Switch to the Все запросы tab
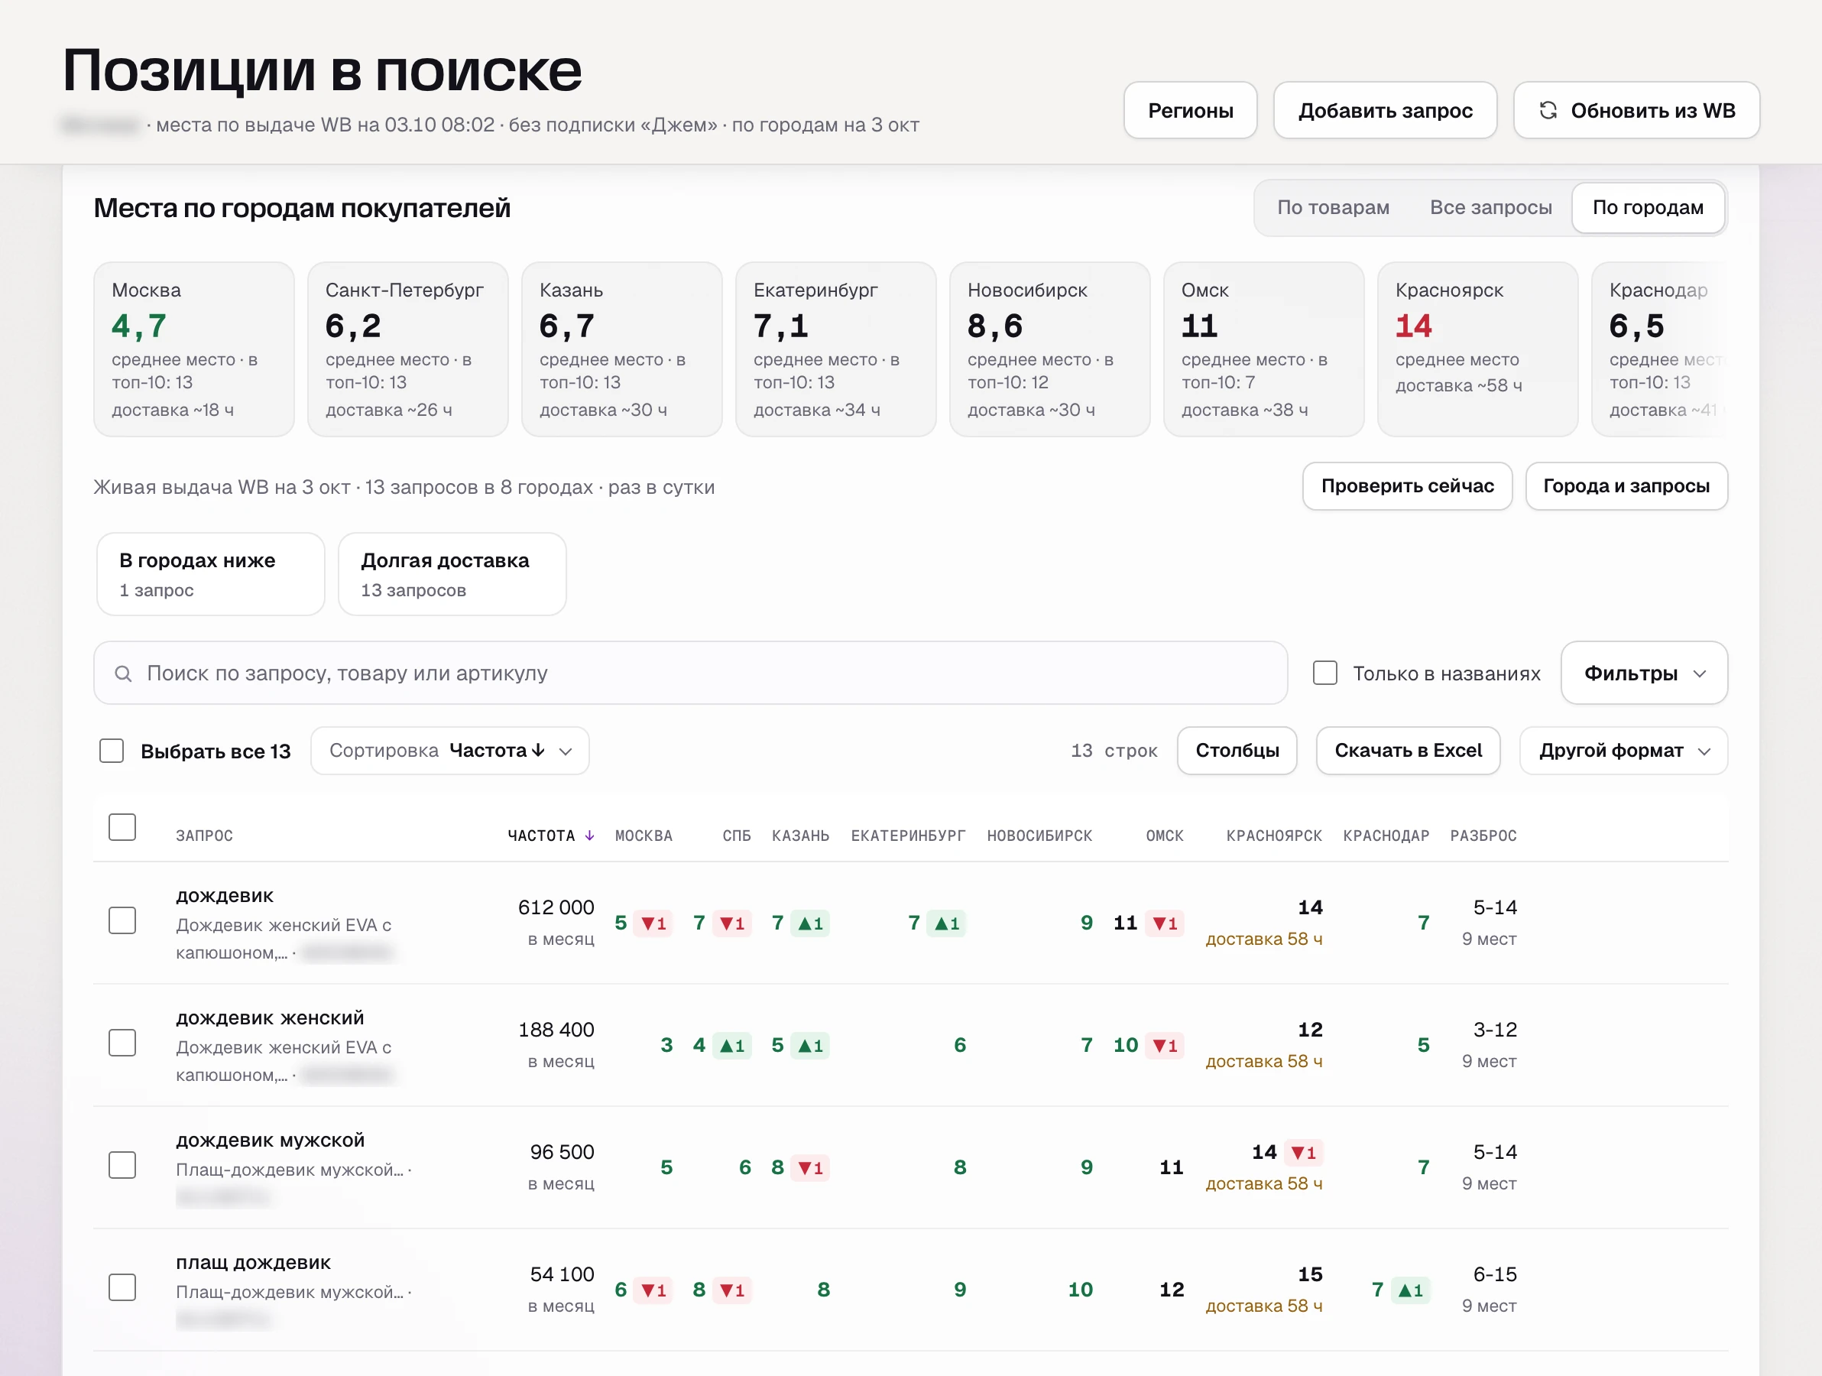 click(1490, 208)
